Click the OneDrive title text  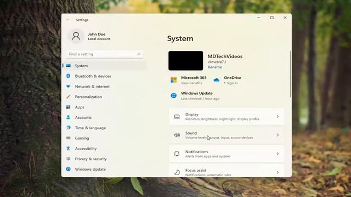coord(233,78)
